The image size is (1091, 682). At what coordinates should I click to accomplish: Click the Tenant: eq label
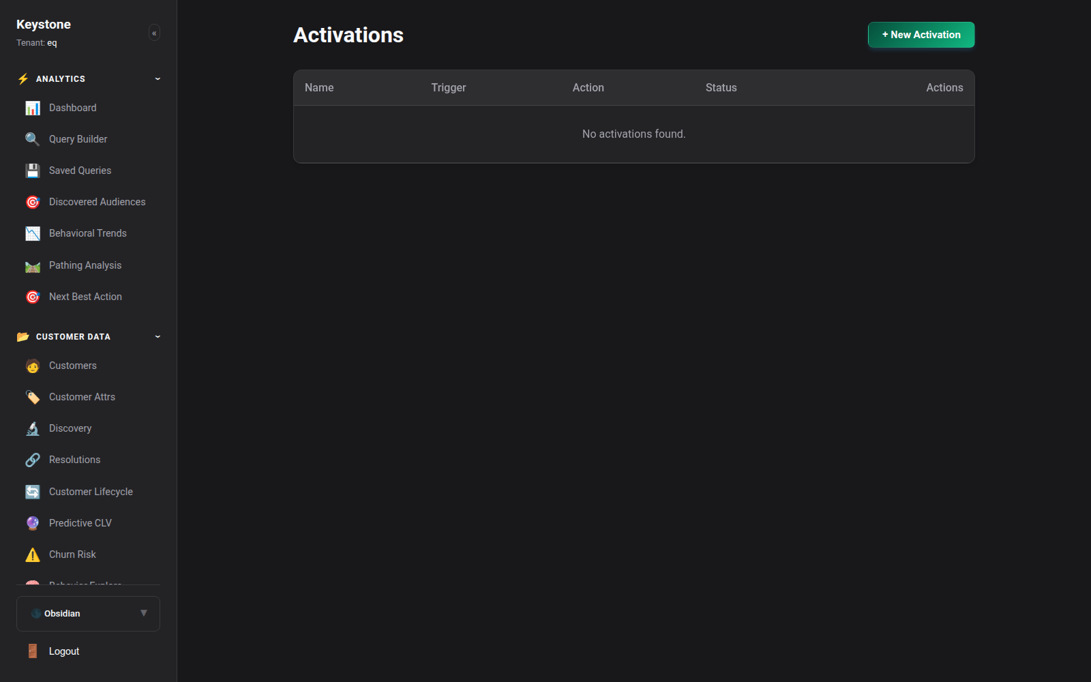37,43
